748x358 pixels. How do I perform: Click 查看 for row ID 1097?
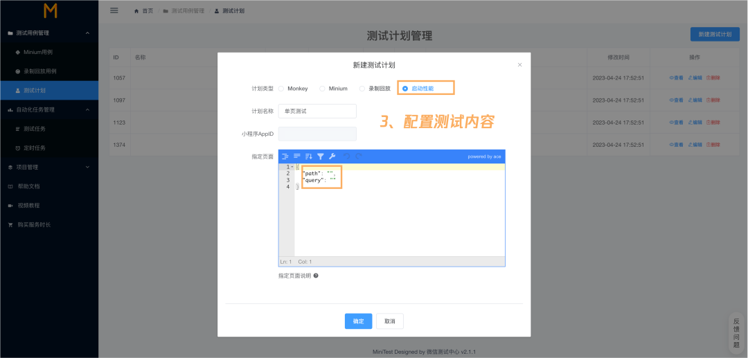tap(677, 100)
